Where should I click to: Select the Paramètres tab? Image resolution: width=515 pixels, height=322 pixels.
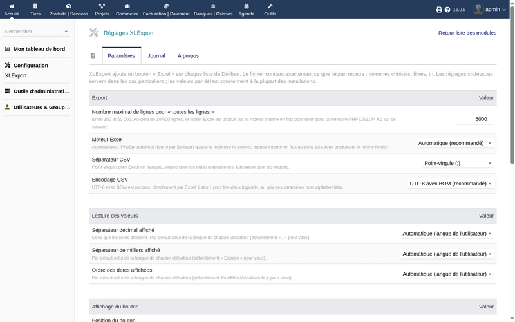pyautogui.click(x=121, y=56)
